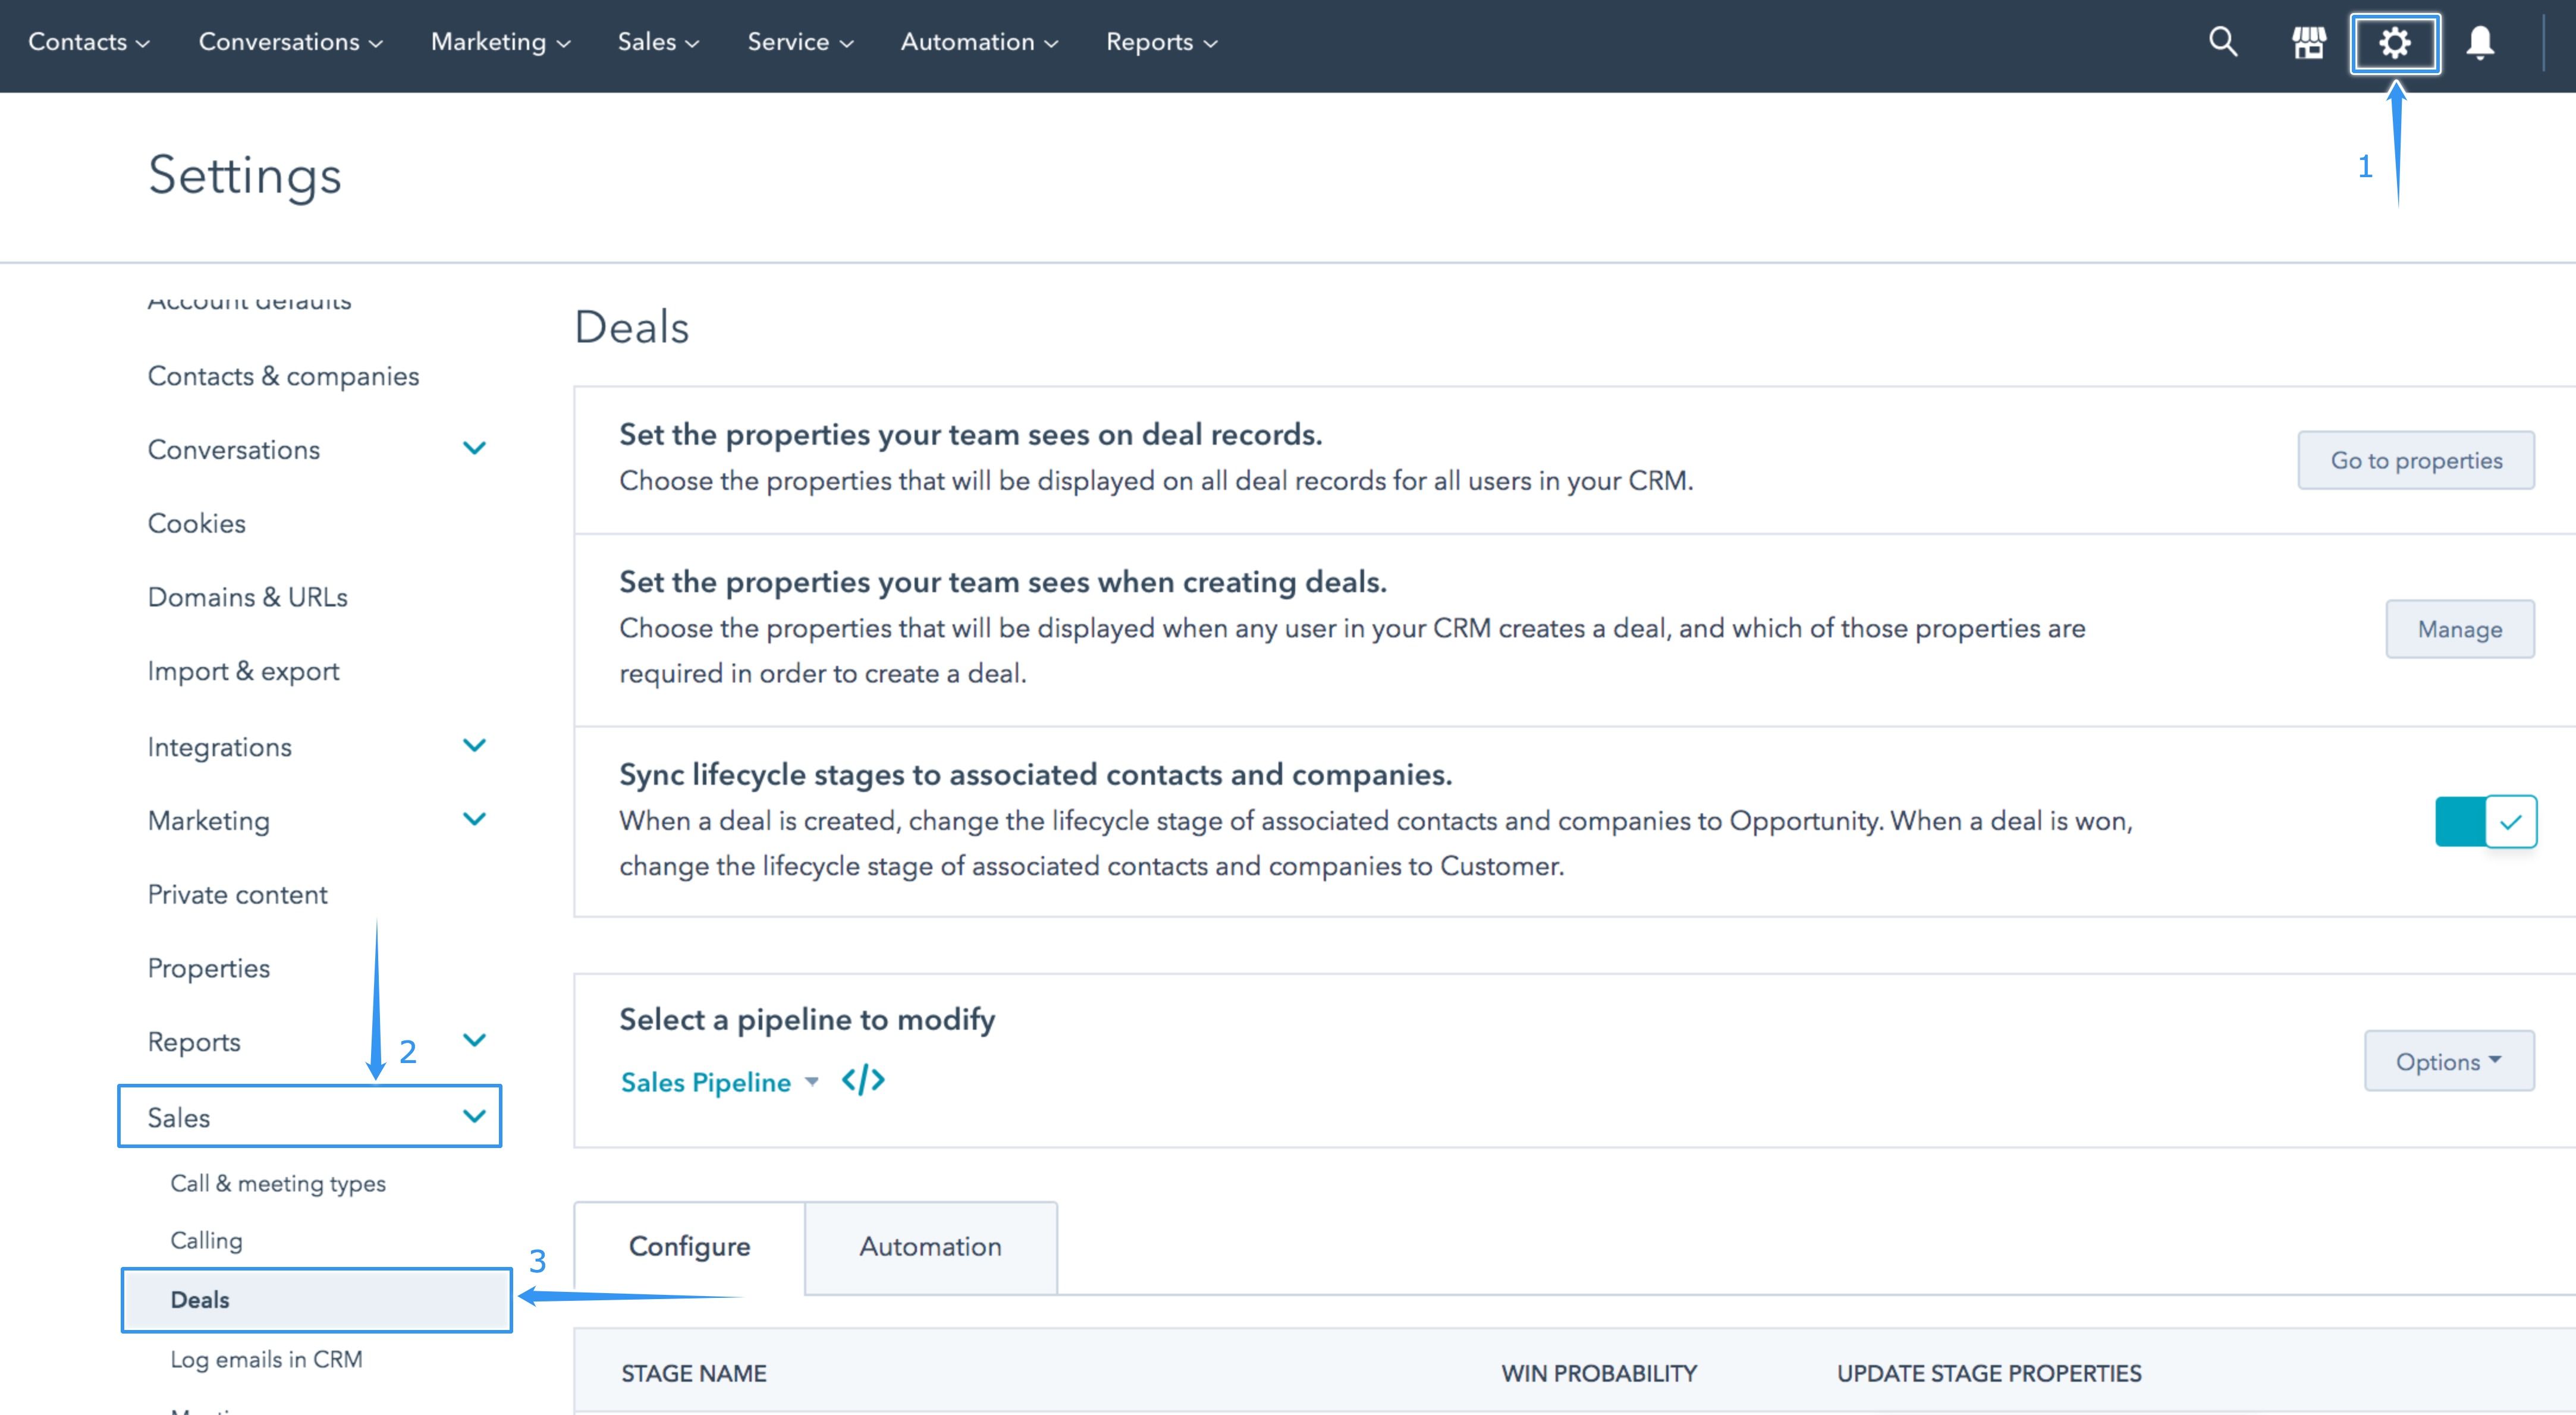Click the Manage button
Viewport: 2576px width, 1415px height.
(x=2460, y=629)
